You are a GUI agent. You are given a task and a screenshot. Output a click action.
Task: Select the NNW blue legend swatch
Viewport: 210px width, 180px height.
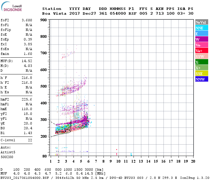point(202,79)
